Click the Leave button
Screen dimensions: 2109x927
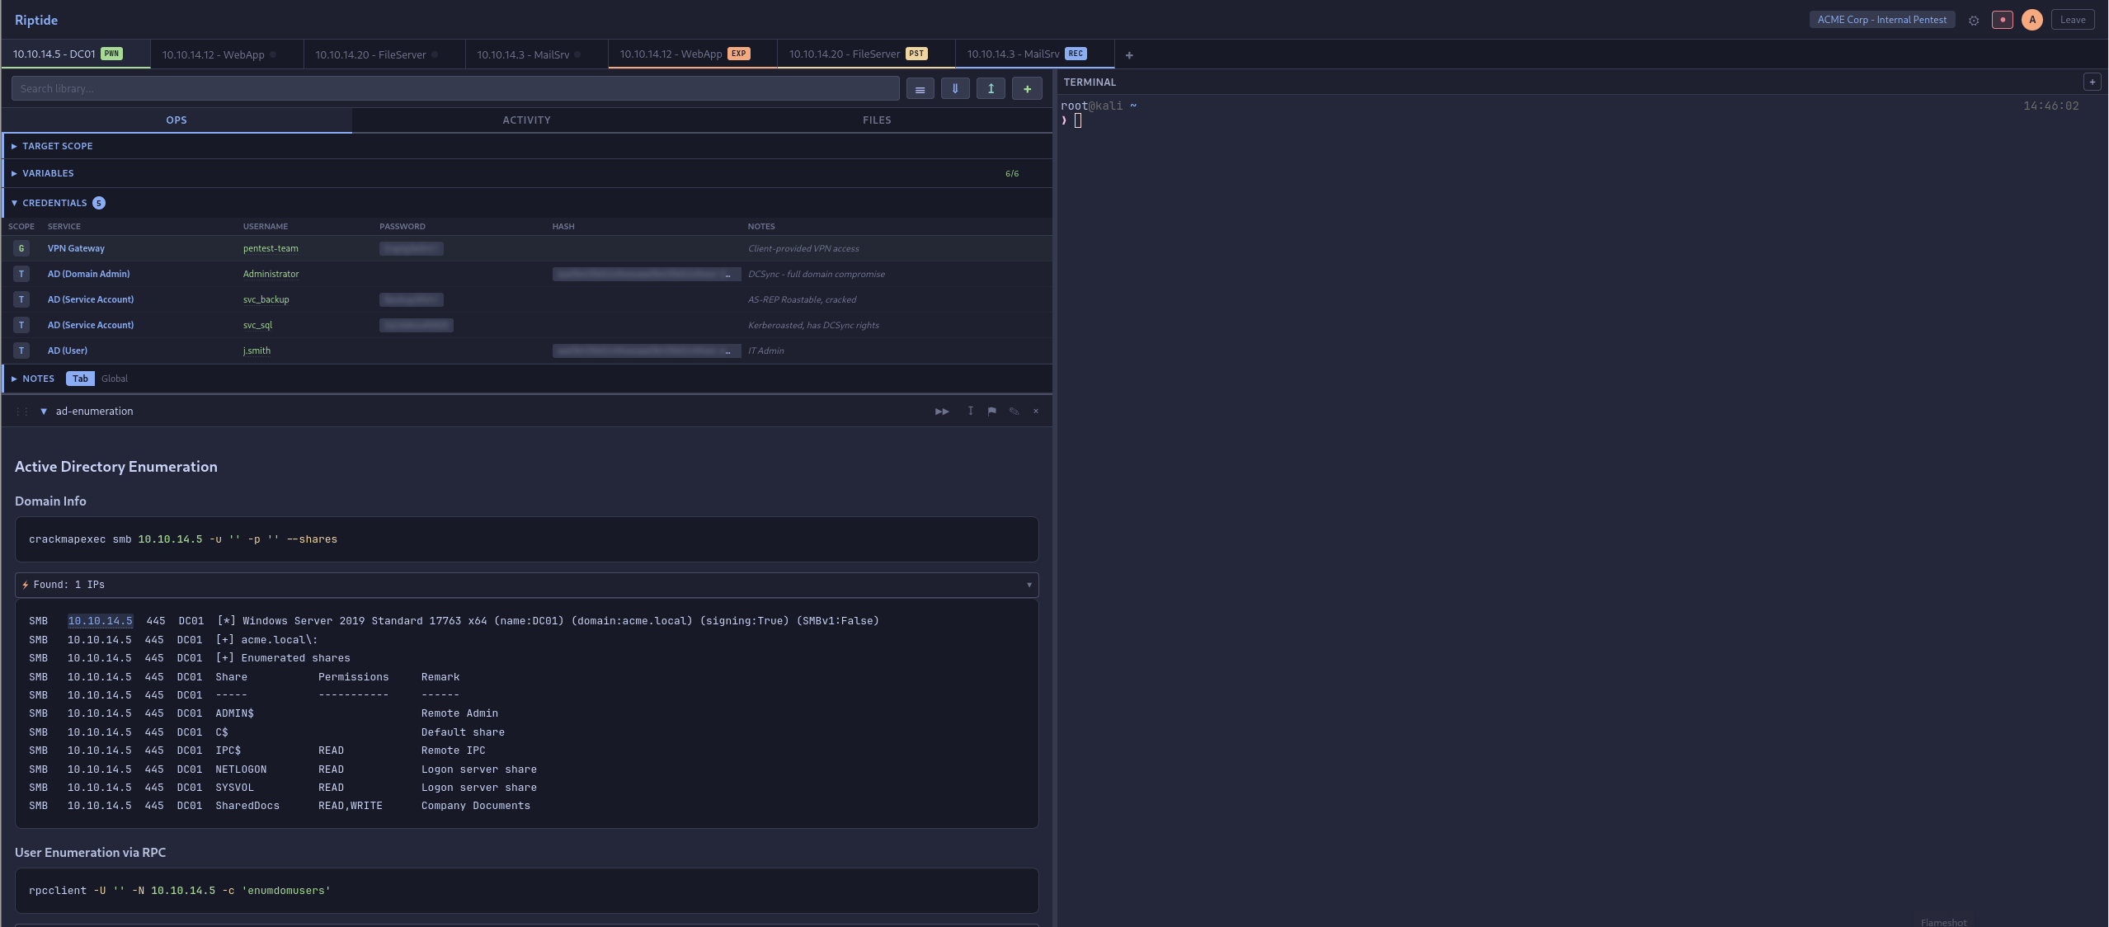tap(2073, 19)
